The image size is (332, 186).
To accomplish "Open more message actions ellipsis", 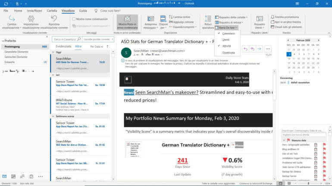I will (268, 49).
